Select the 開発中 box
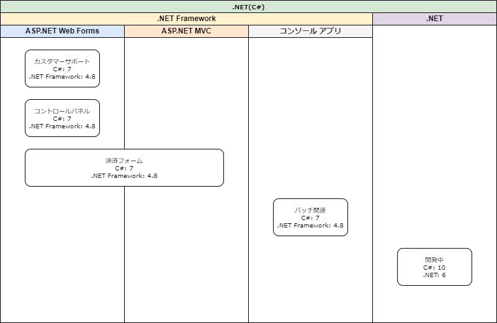 tap(434, 267)
